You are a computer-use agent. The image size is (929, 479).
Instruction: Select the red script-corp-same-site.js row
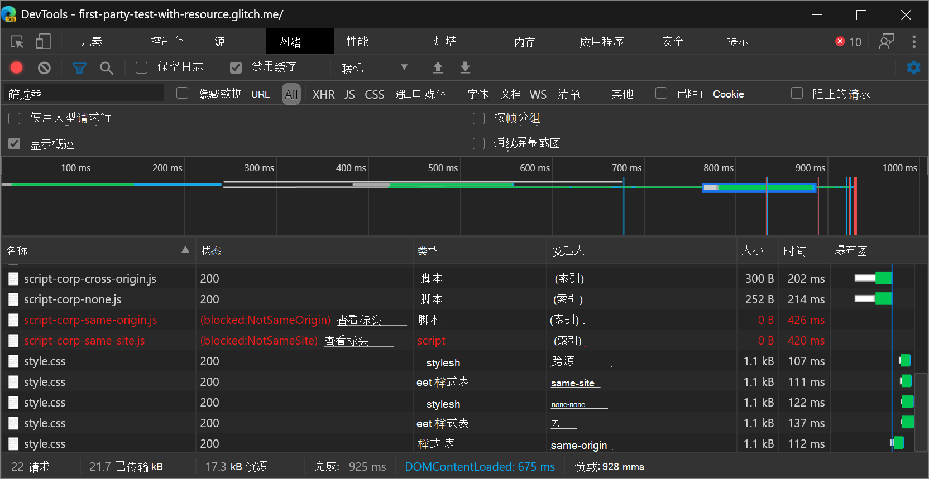tap(458, 341)
